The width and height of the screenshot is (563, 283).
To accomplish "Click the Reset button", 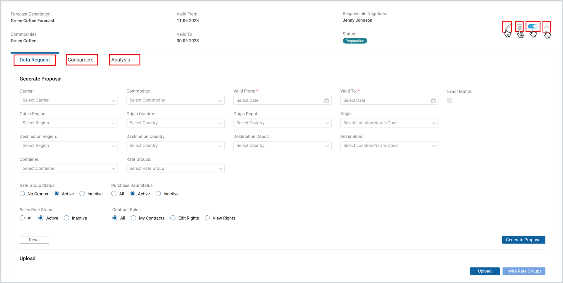I will point(34,240).
